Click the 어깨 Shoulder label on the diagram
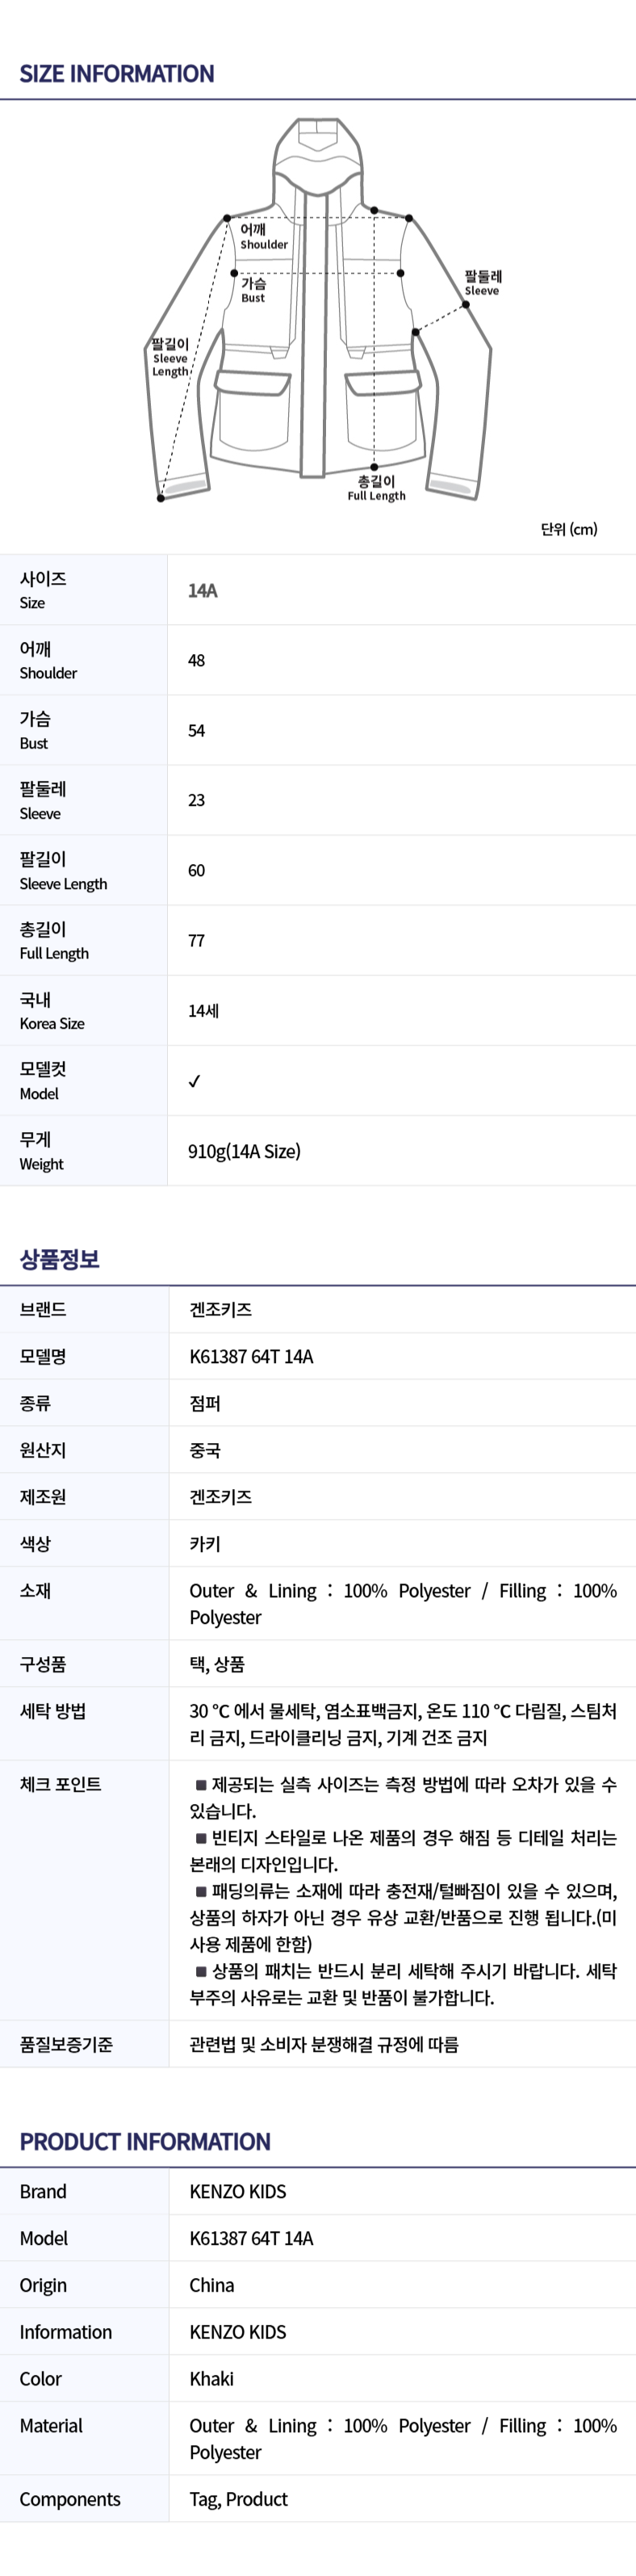This screenshot has height=2576, width=636. pos(263,236)
